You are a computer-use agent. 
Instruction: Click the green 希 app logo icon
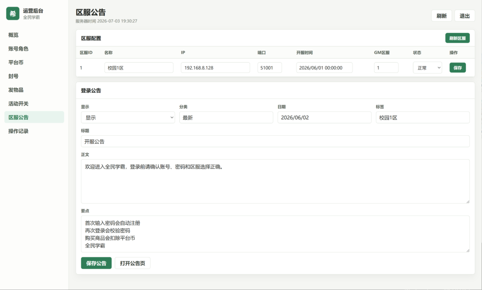pos(13,14)
